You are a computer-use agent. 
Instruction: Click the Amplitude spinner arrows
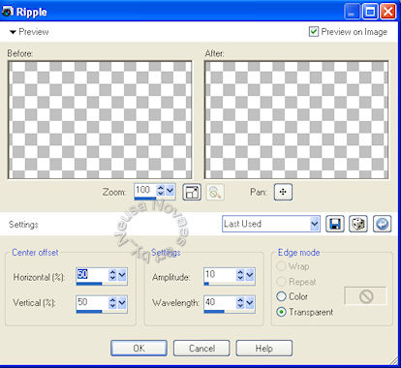pos(240,275)
